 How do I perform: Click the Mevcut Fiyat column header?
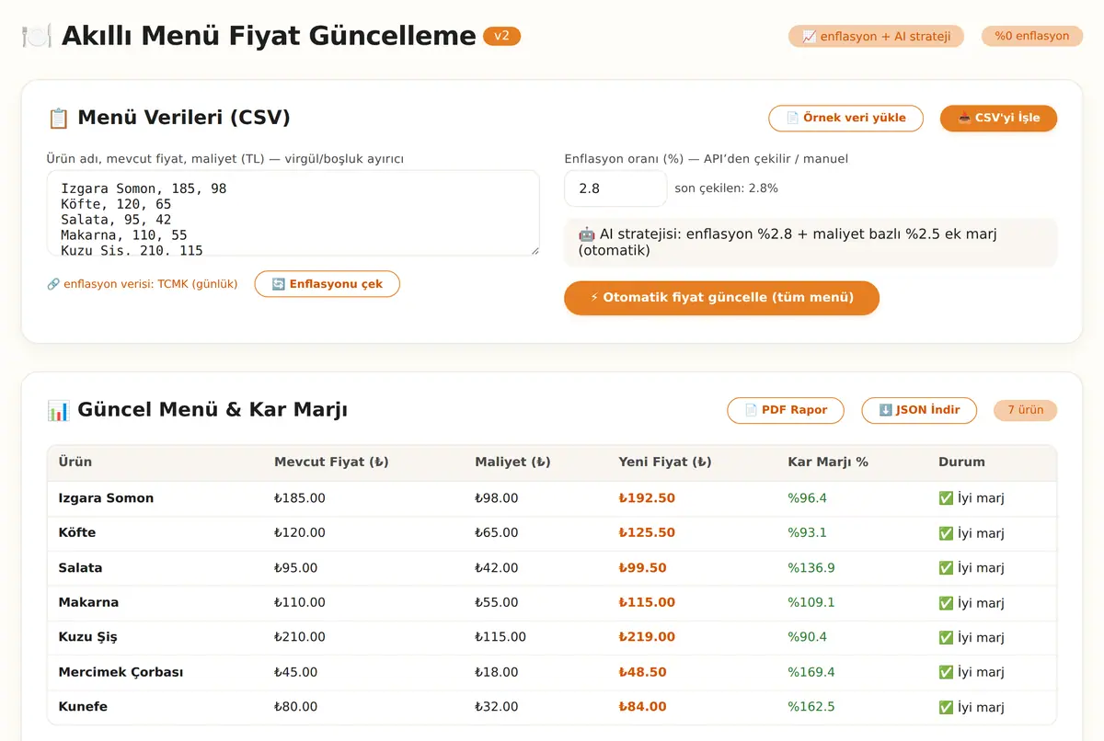coord(331,462)
